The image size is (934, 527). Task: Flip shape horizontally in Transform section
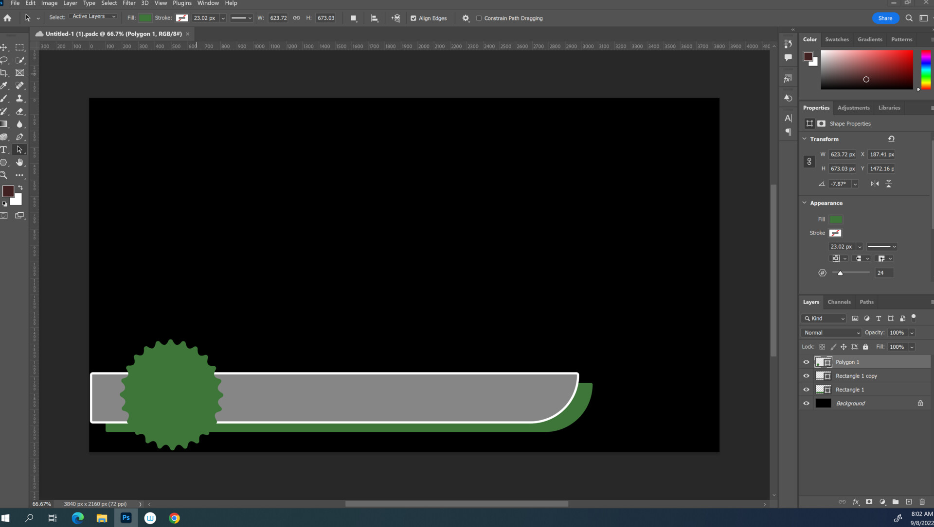(875, 184)
